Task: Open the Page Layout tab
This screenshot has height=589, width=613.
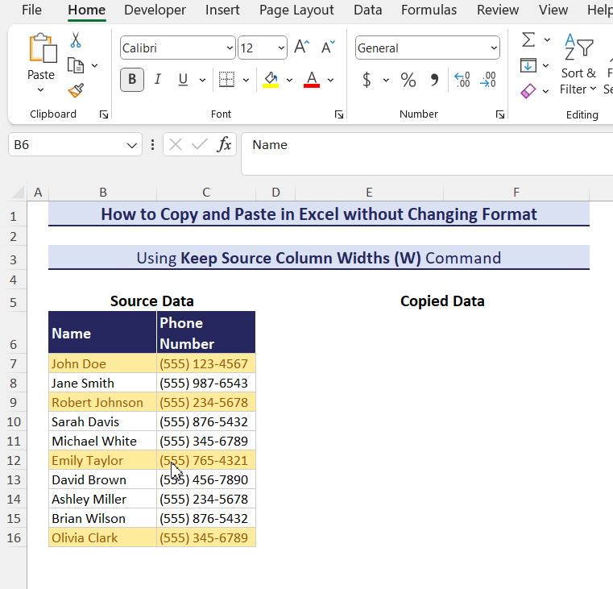Action: [x=296, y=10]
